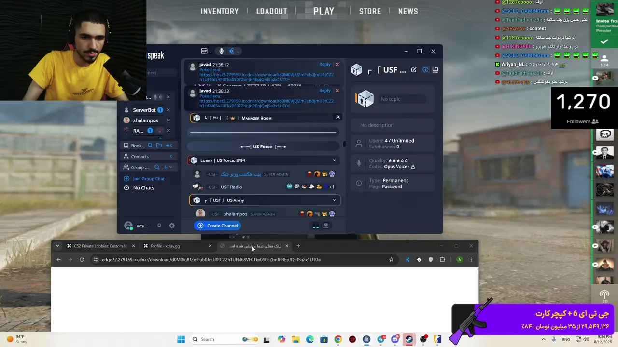
Task: Click the Join Group Chat link
Action: pyautogui.click(x=149, y=179)
